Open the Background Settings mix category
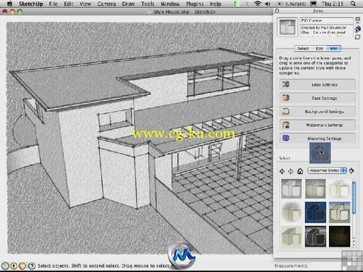Screen dimensions: 363x272 point(318,111)
